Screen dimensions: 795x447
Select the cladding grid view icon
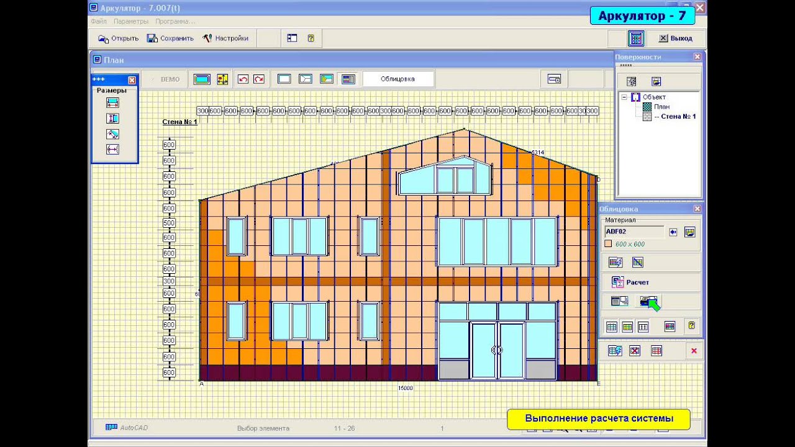(348, 79)
